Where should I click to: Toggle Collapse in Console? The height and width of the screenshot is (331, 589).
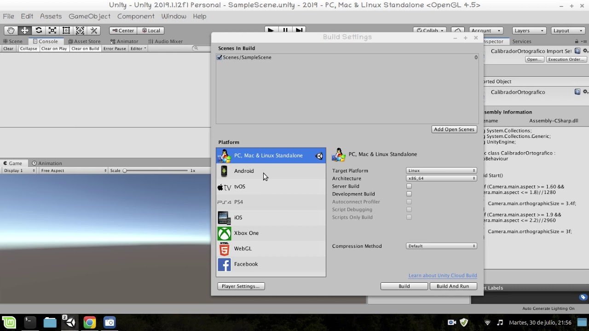pos(29,49)
